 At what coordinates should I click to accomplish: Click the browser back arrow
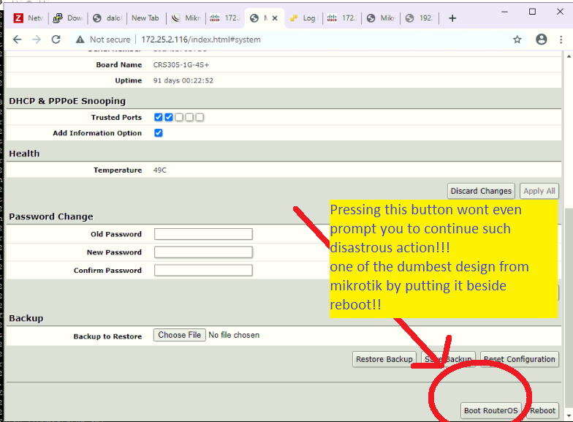point(18,39)
